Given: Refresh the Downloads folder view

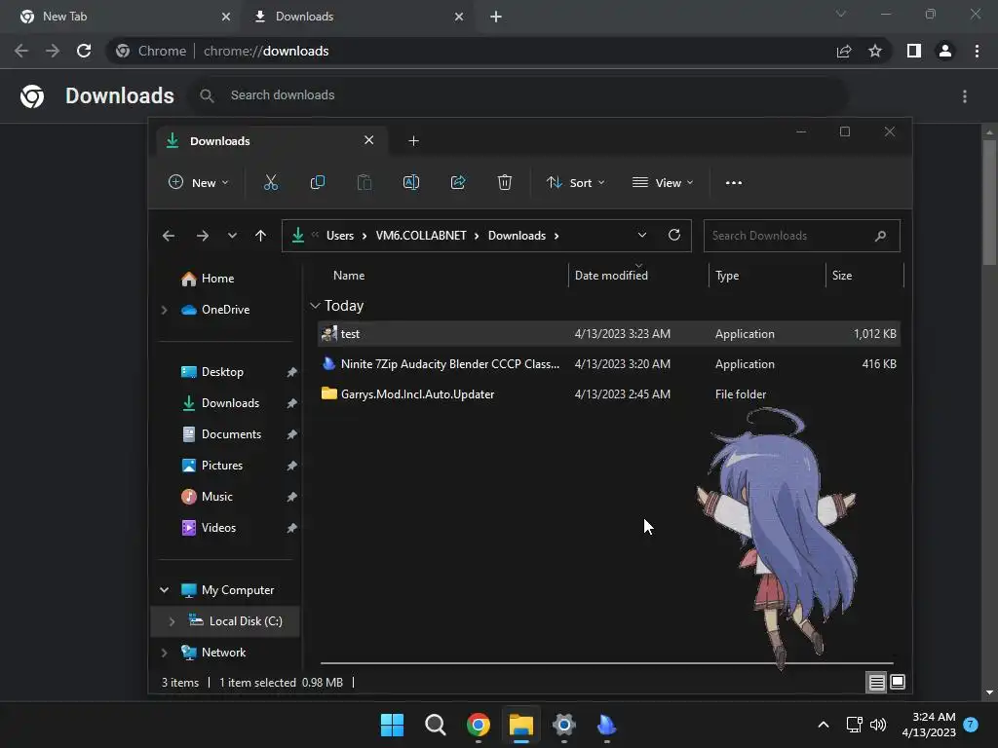Looking at the screenshot, I should coord(674,235).
